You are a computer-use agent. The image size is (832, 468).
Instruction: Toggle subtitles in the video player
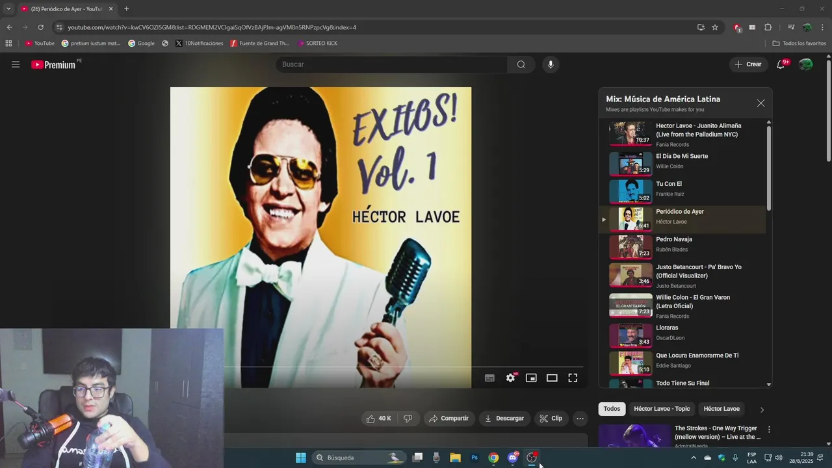click(489, 378)
